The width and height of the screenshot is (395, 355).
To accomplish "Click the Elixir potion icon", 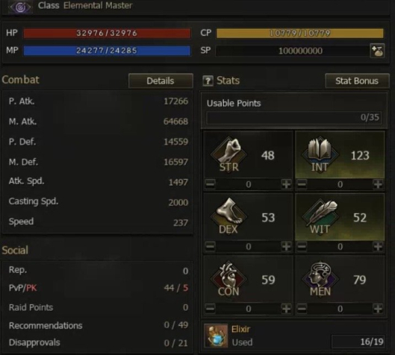I will (216, 336).
